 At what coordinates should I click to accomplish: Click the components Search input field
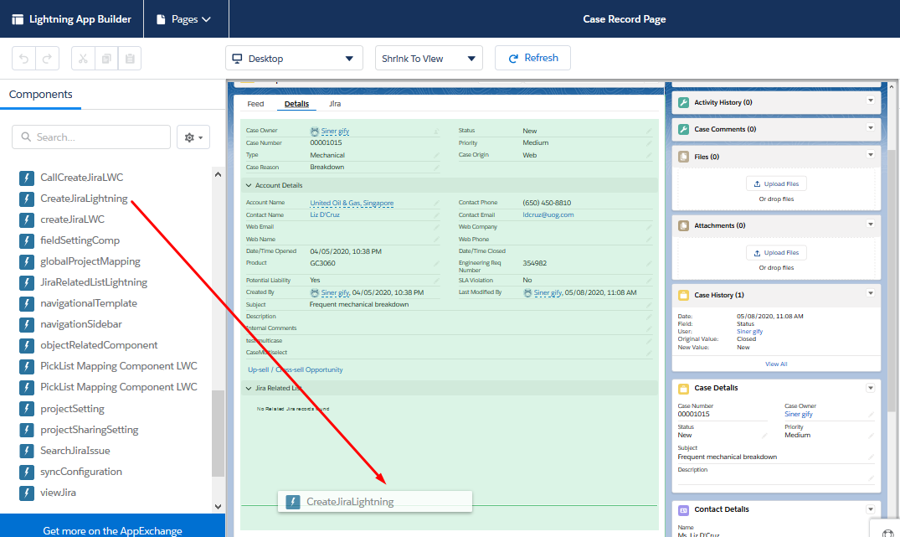(91, 137)
